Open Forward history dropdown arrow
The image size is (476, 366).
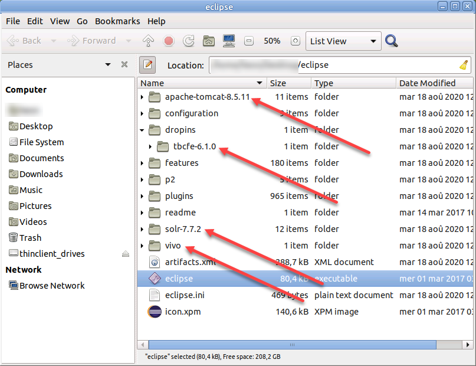pyautogui.click(x=129, y=41)
